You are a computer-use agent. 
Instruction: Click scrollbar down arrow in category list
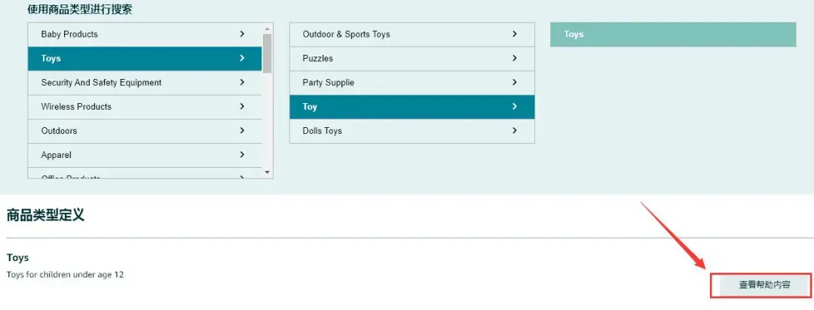[268, 172]
